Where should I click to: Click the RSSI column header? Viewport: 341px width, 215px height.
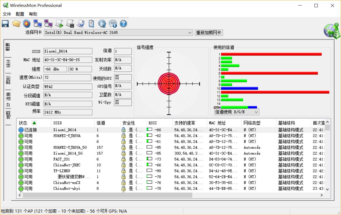[159, 123]
